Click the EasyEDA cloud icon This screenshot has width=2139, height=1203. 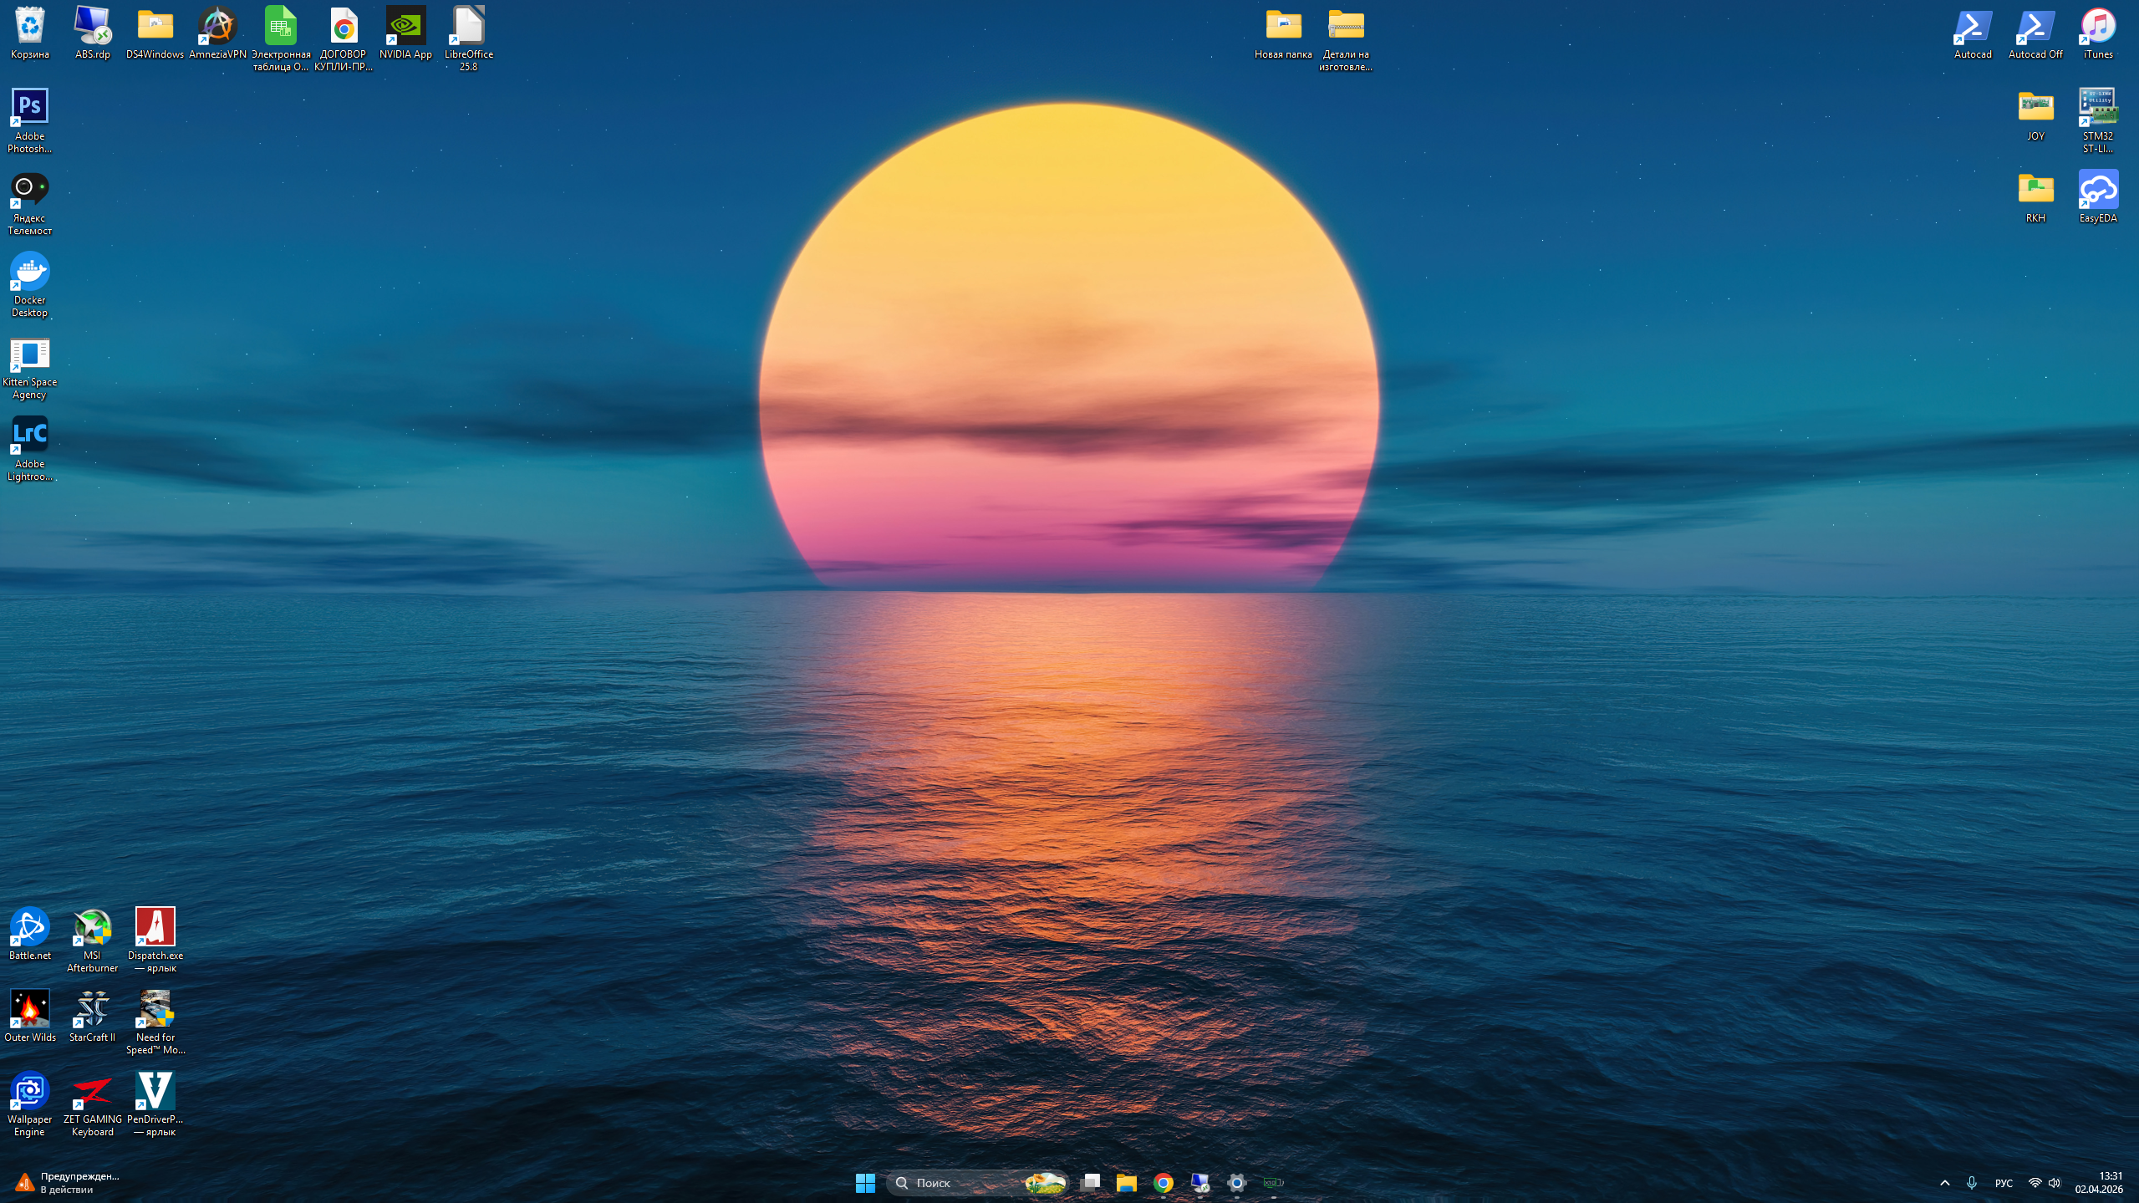pyautogui.click(x=2097, y=190)
